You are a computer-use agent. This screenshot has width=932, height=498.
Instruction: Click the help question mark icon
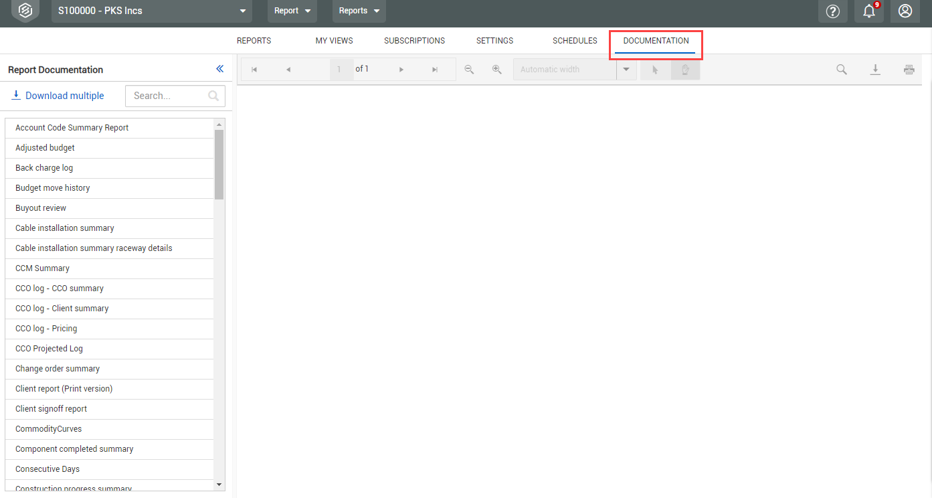click(x=832, y=11)
